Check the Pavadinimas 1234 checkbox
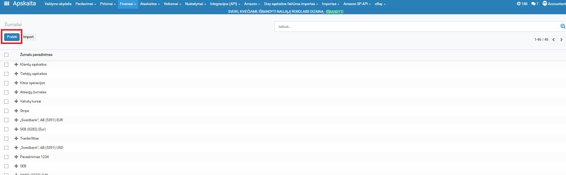 pos(6,157)
